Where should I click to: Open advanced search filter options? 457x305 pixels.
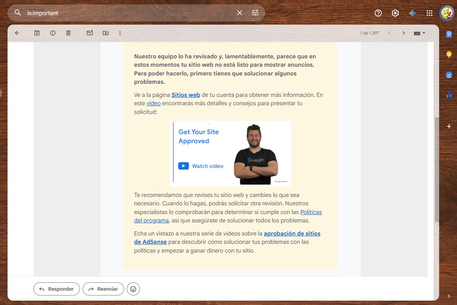[255, 13]
